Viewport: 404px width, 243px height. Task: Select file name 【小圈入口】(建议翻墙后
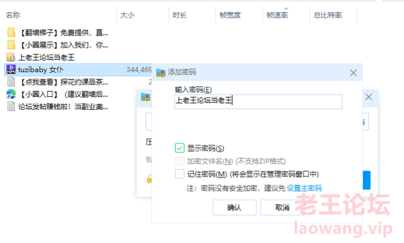[63, 94]
